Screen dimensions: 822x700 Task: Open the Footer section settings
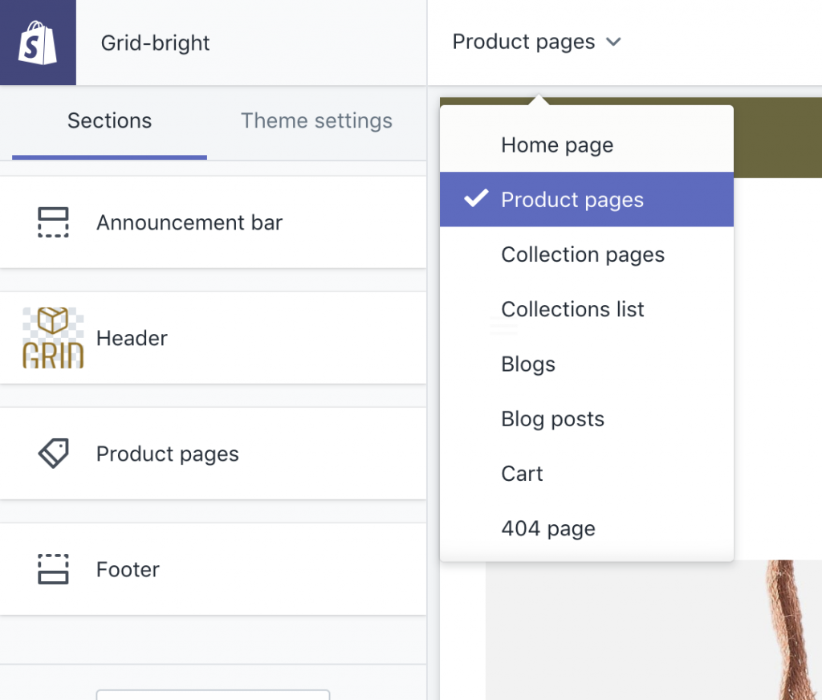[x=213, y=569]
